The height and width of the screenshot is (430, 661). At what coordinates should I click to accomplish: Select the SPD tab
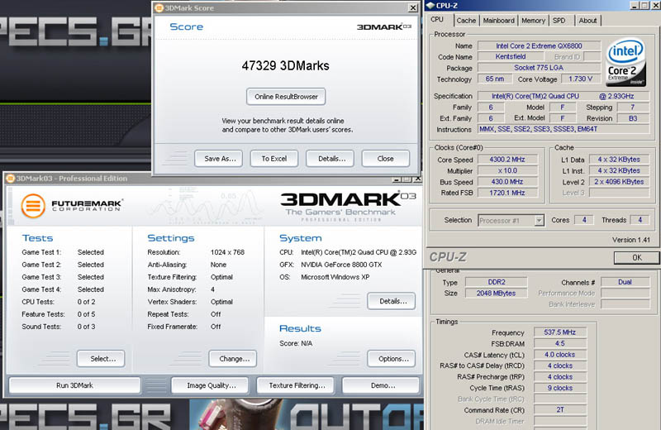click(559, 20)
